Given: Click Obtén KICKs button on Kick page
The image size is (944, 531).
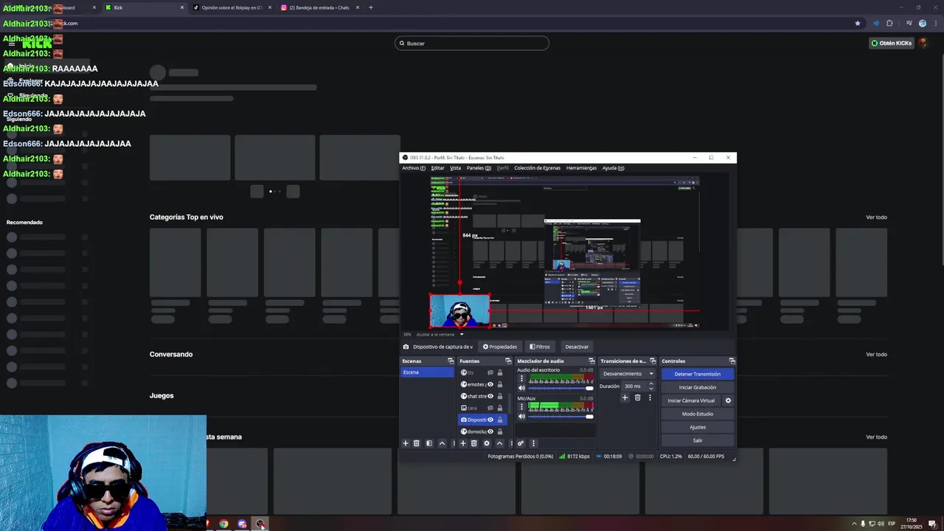Looking at the screenshot, I should pos(892,43).
